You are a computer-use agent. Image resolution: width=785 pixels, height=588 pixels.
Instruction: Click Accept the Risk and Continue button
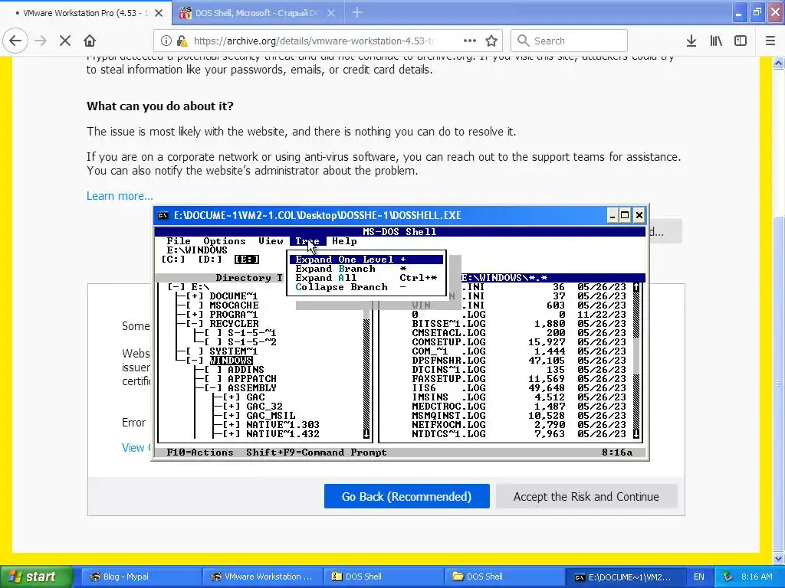(586, 496)
